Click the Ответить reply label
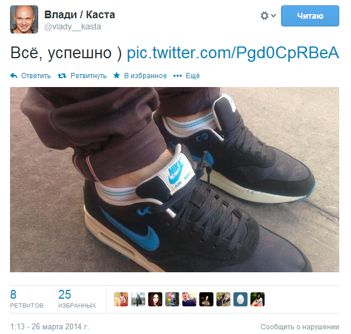This screenshot has width=351, height=334. 36,76
